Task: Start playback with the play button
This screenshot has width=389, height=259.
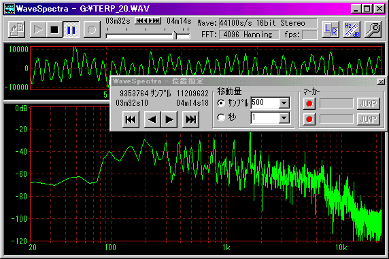Action: 38,29
